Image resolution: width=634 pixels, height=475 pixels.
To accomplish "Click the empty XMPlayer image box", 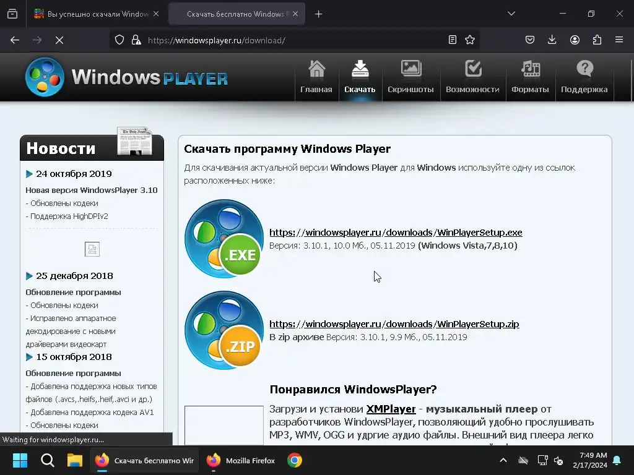I will (x=224, y=425).
